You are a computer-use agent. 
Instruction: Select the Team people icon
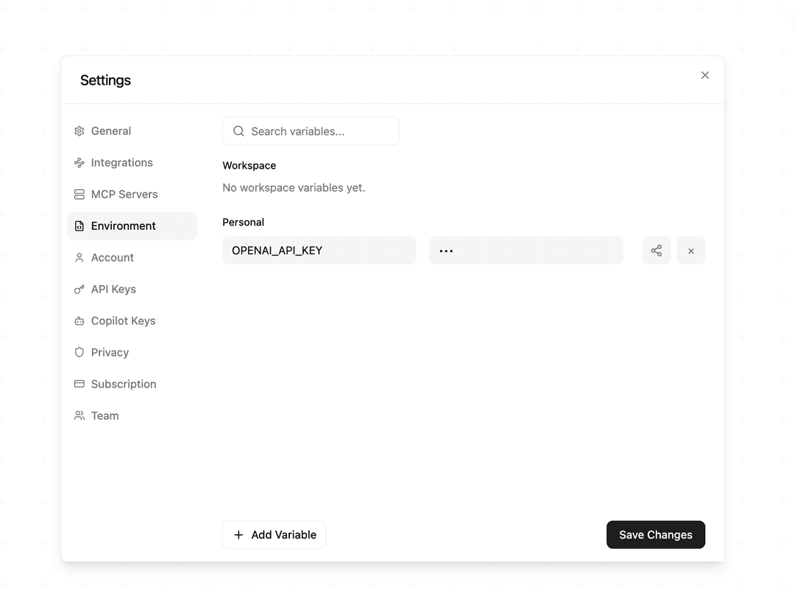(x=79, y=415)
